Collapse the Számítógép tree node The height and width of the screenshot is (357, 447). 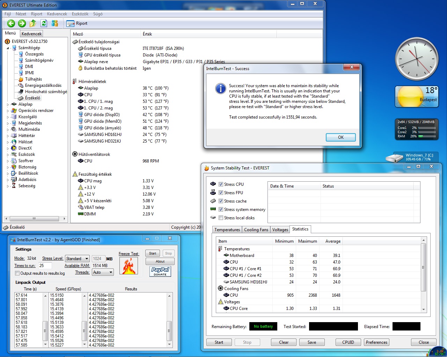8,48
